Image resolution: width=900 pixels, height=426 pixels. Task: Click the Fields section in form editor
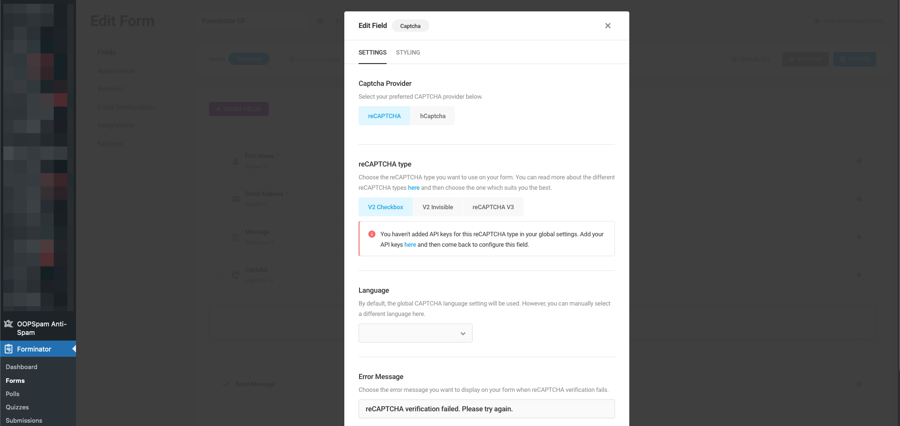pos(106,52)
